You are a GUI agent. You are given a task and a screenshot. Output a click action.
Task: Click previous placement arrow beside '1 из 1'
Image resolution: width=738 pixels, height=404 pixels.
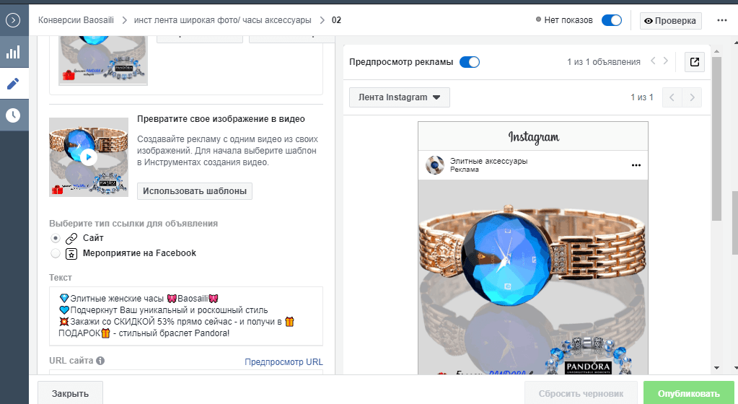point(672,97)
